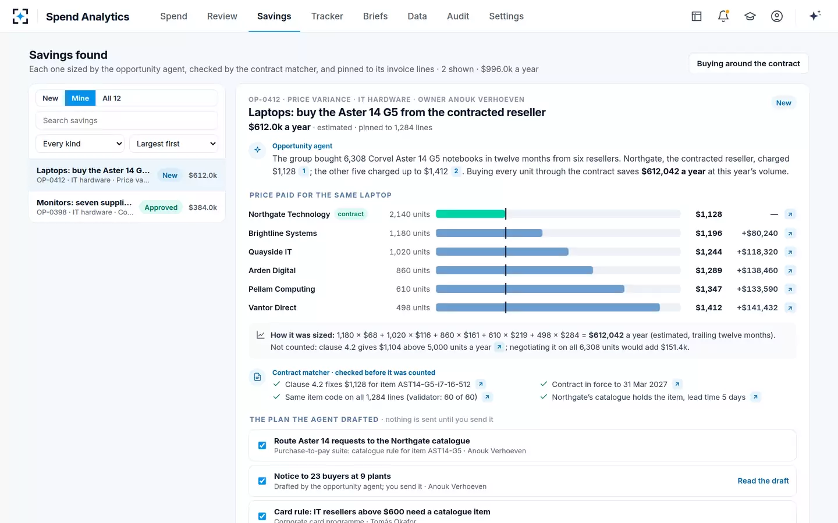Click the contract tag beside Northgate Technology
This screenshot has height=523, width=838.
pyautogui.click(x=351, y=214)
